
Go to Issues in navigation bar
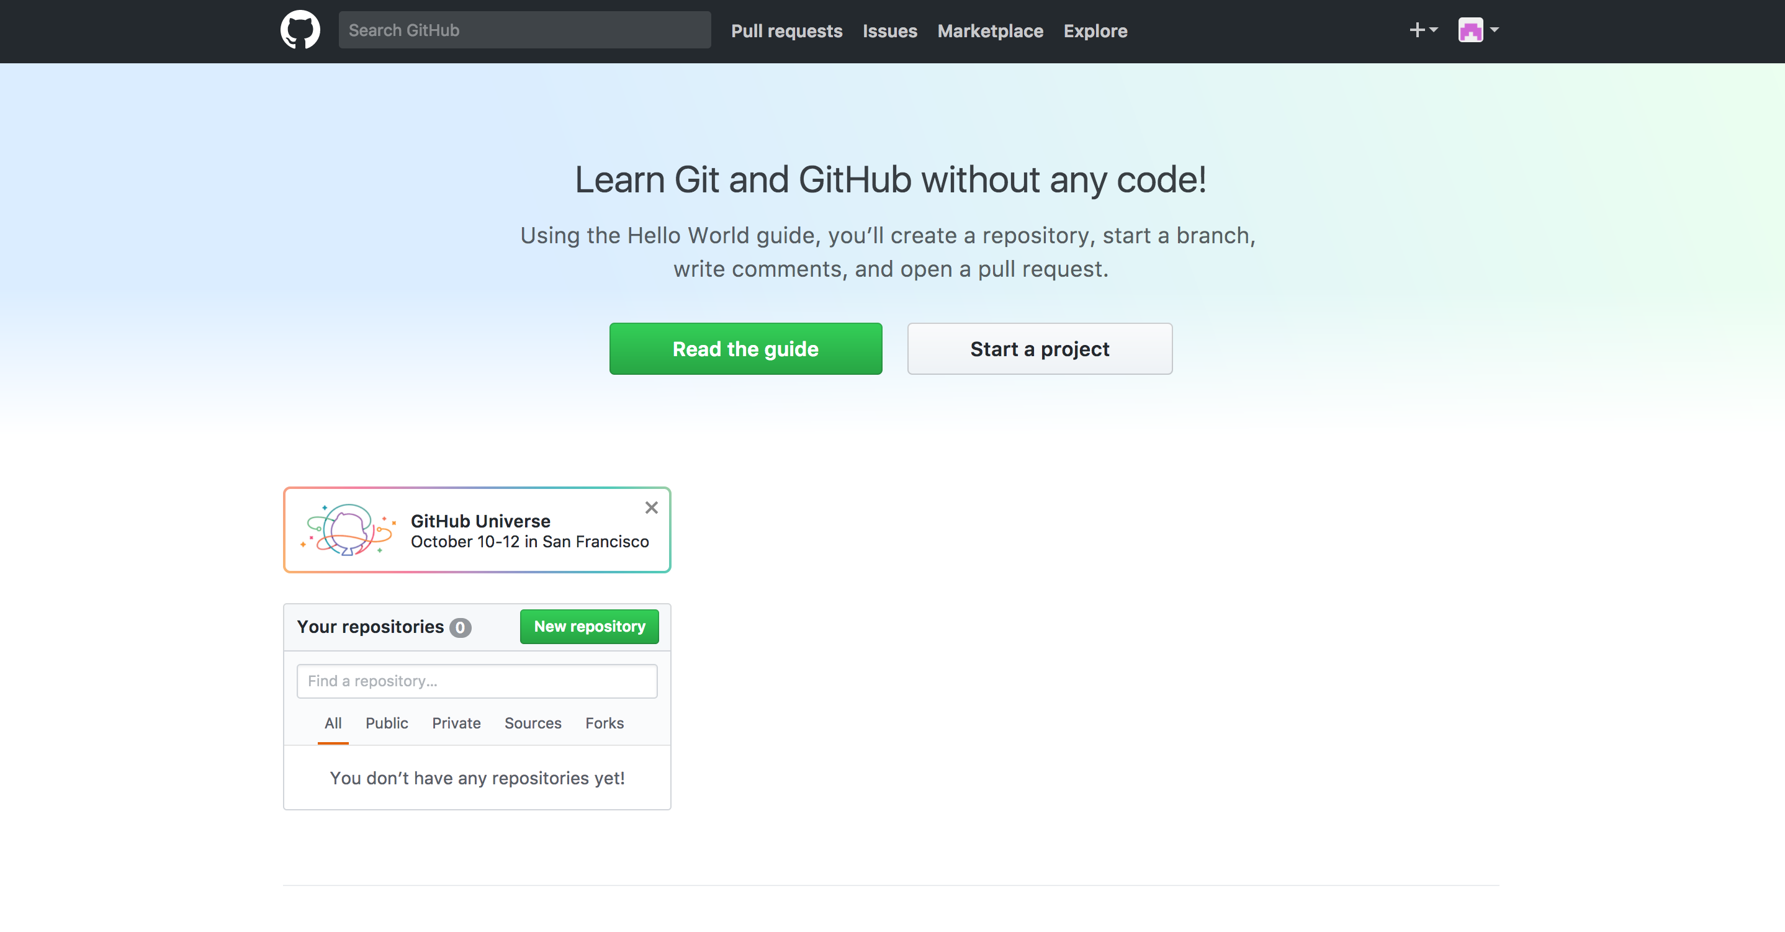[890, 31]
